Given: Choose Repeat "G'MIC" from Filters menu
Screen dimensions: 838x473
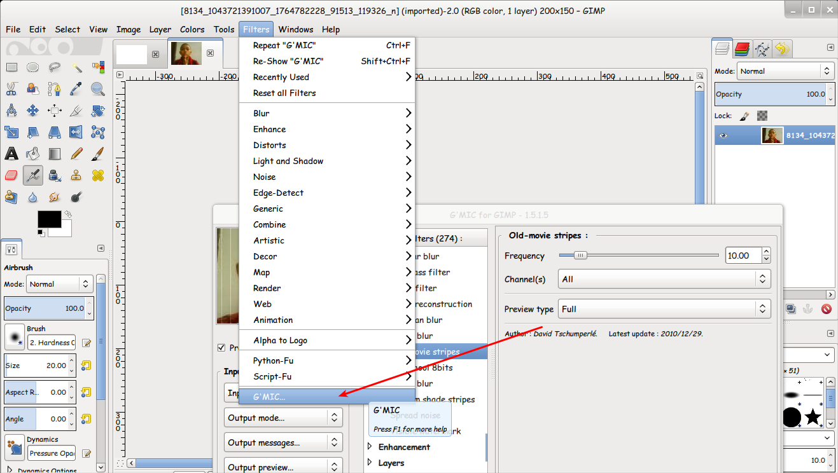Looking at the screenshot, I should tap(327, 45).
